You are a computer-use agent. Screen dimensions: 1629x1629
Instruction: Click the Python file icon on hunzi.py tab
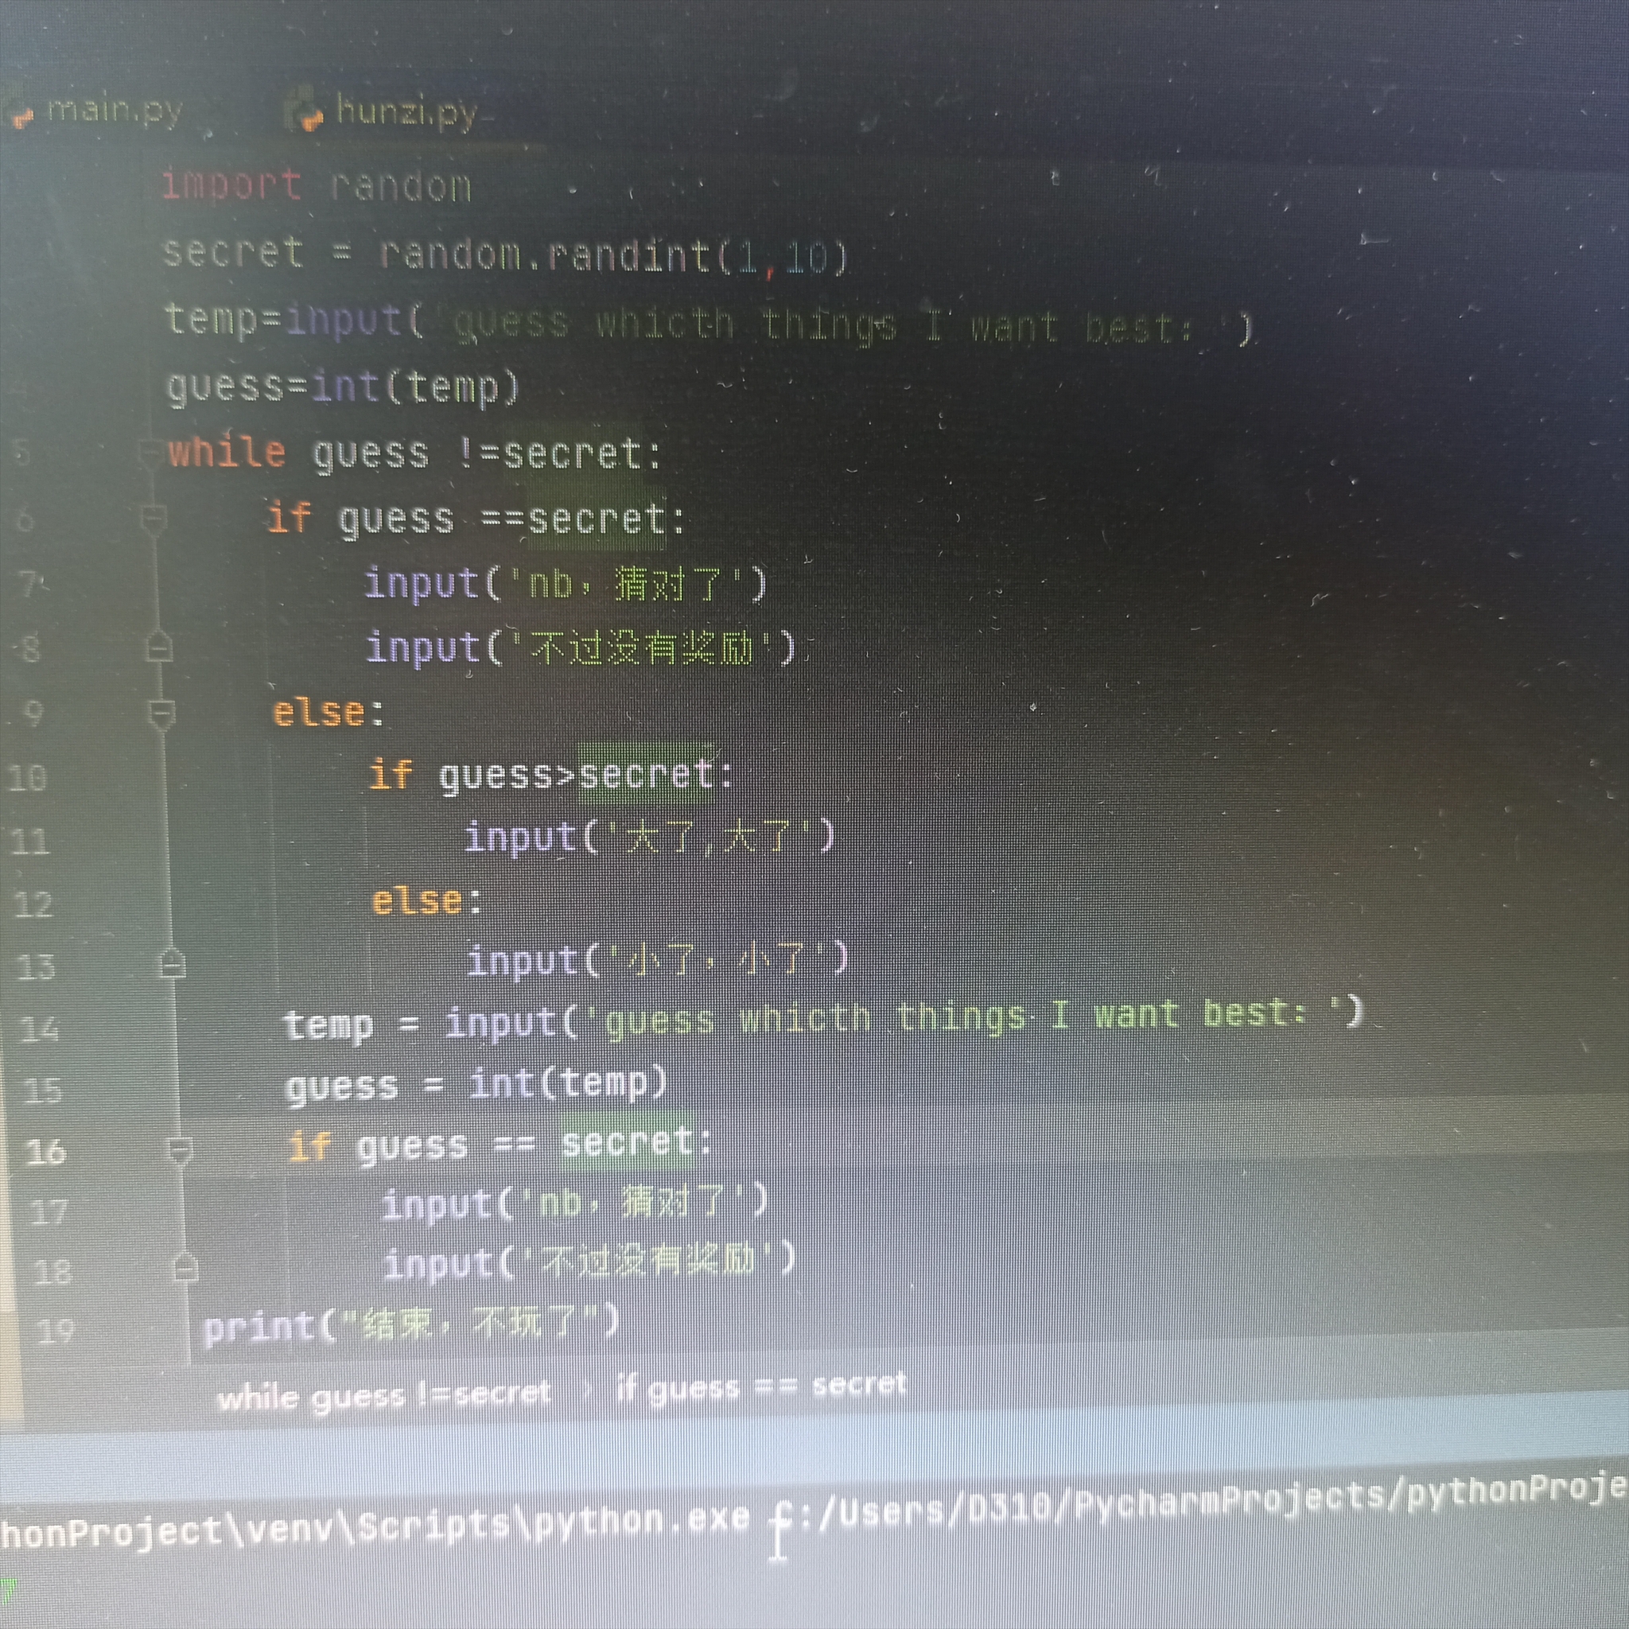coord(303,111)
